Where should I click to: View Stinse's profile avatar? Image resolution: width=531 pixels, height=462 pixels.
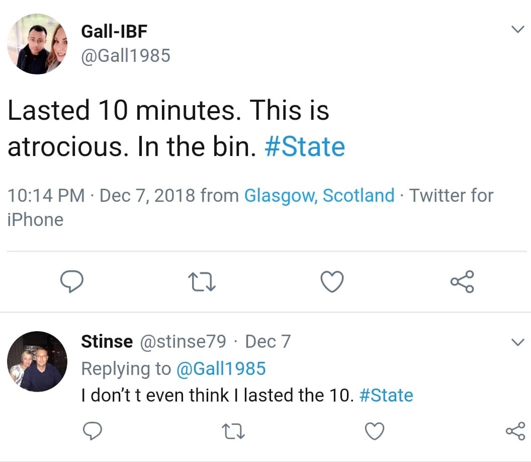coord(37,361)
